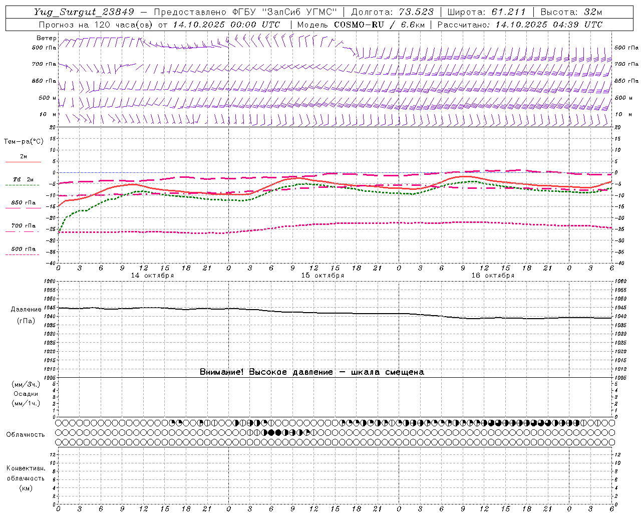Click the 850 гПа legend label in temperature panel
Screen dimensions: 641x513
point(23,203)
